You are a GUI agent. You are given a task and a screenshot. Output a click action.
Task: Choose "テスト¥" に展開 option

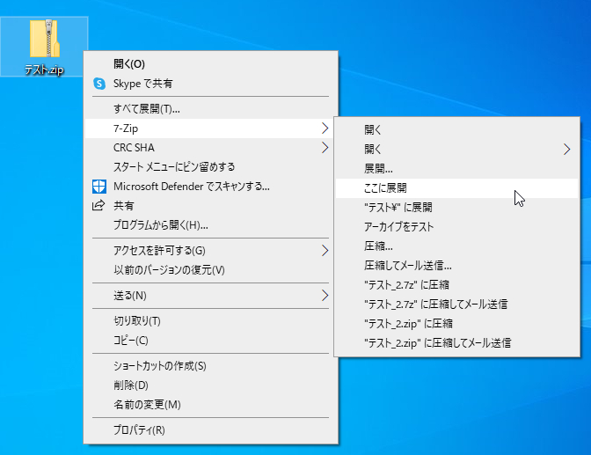click(456, 208)
